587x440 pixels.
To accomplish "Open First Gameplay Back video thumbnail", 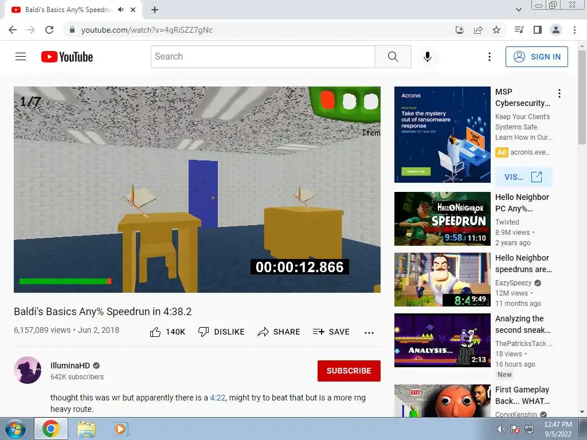I will (x=443, y=400).
